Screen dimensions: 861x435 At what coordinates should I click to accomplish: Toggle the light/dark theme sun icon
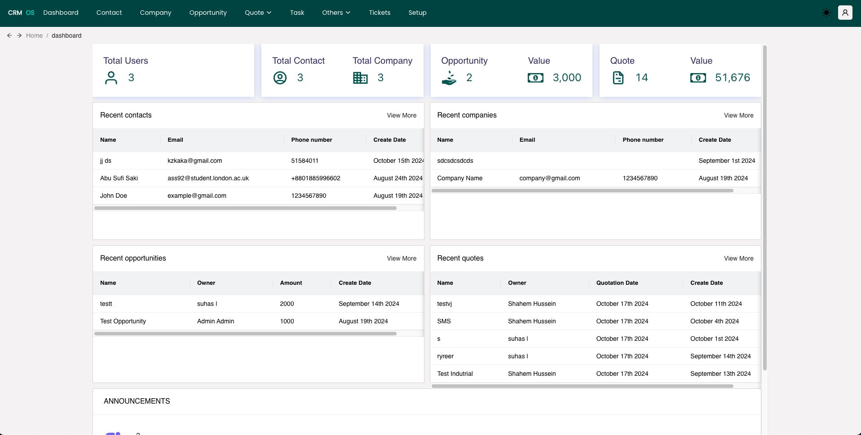point(826,13)
